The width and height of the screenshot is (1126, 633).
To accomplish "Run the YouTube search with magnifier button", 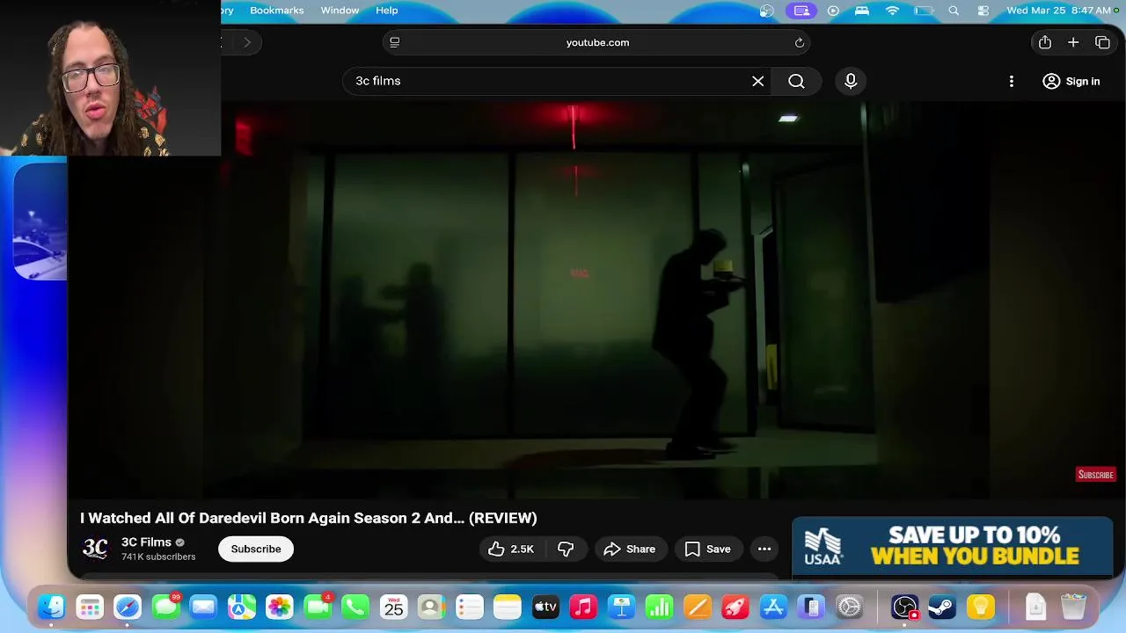I will click(796, 81).
